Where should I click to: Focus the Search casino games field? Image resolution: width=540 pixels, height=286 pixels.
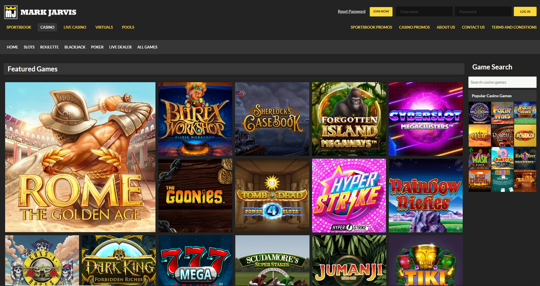(502, 82)
